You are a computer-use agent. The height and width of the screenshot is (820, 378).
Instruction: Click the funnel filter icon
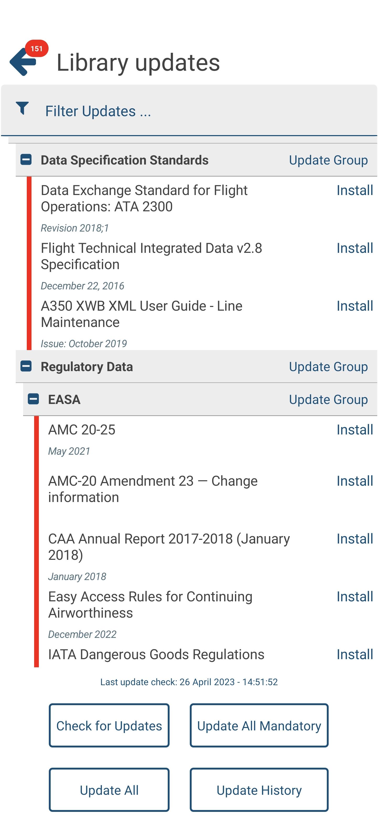pos(22,108)
